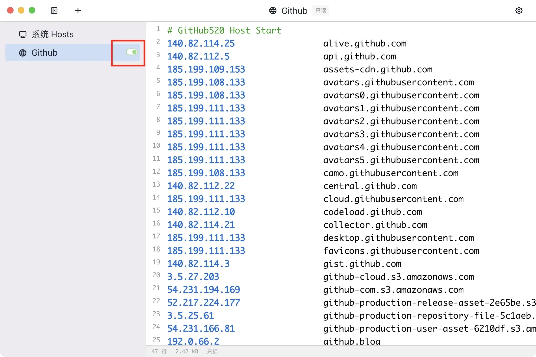Click hostname avatars5.githubusercontent.com

(401, 160)
